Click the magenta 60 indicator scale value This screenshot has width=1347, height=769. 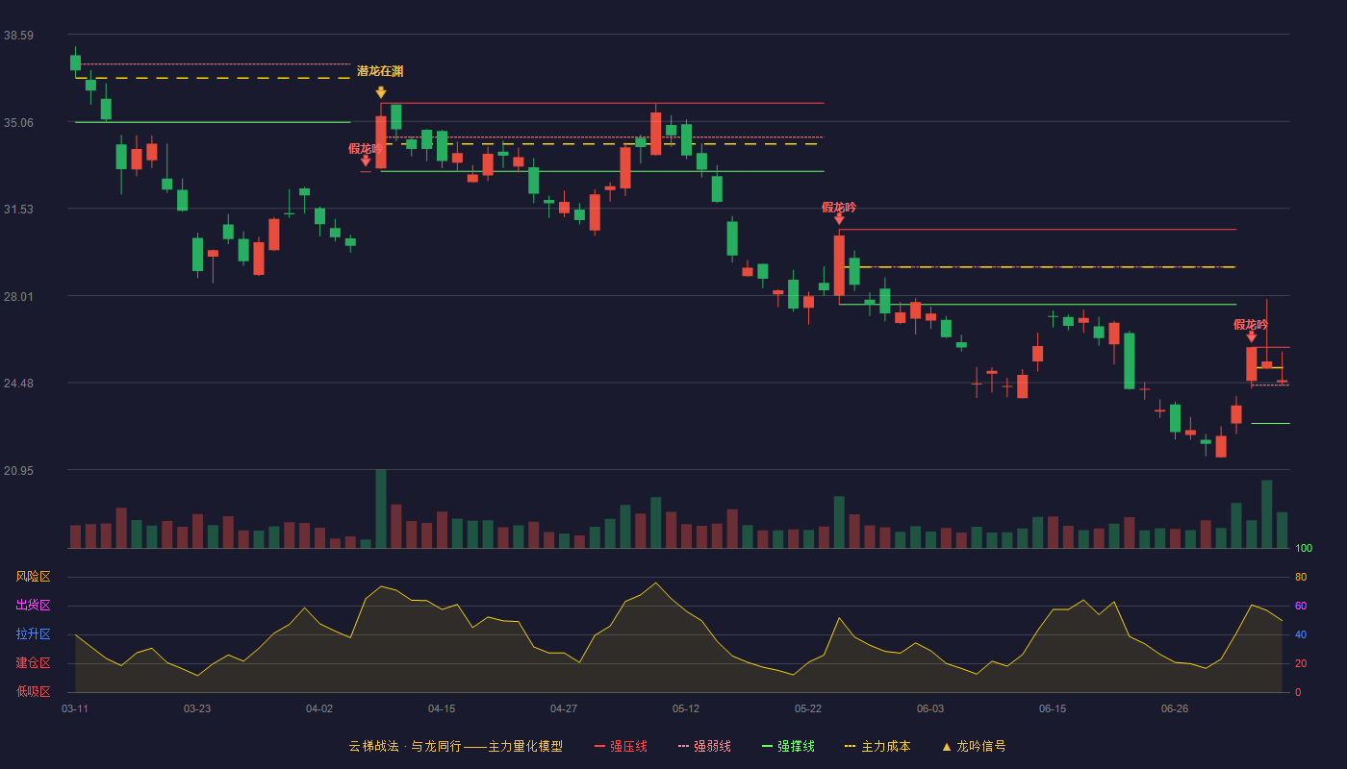pyautogui.click(x=1301, y=606)
